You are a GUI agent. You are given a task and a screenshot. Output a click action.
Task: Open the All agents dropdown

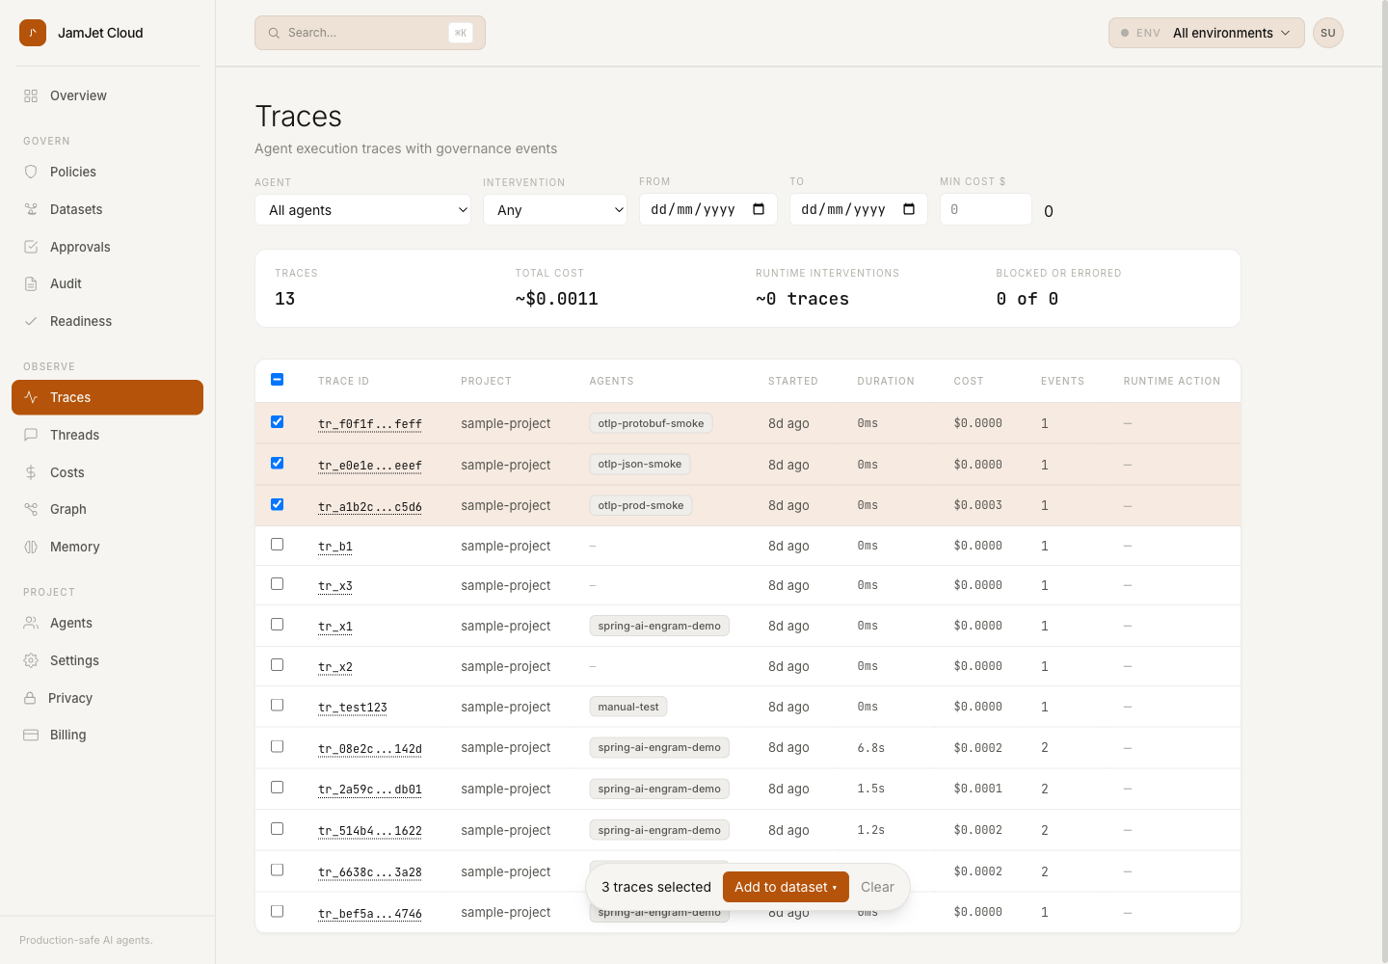[x=362, y=210]
